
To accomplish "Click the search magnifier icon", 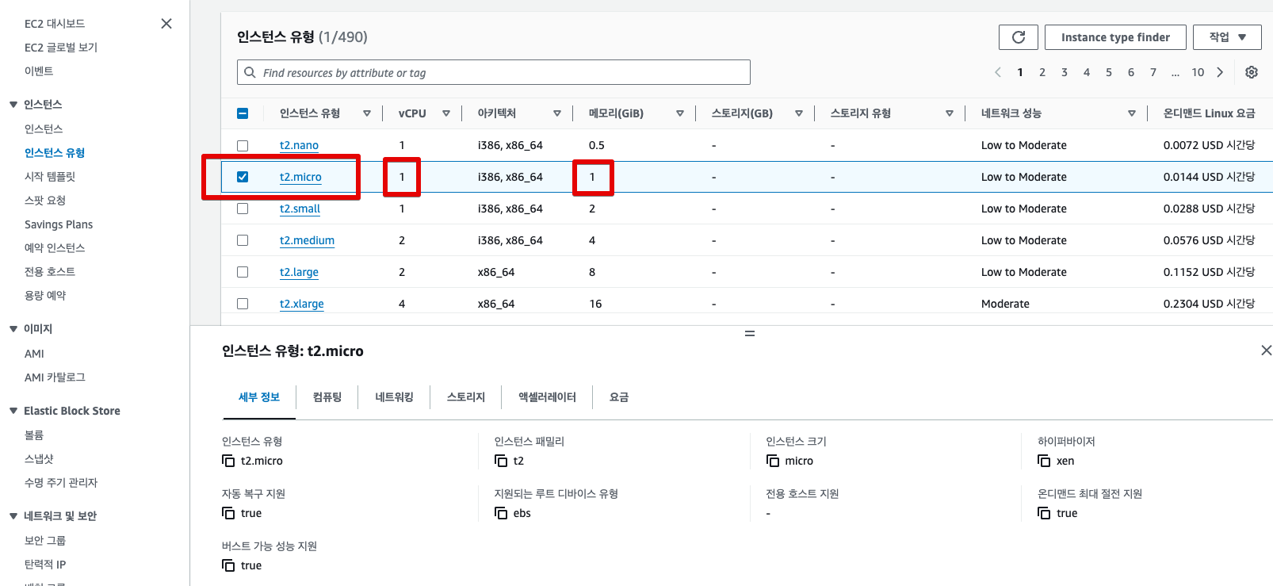I will 250,72.
